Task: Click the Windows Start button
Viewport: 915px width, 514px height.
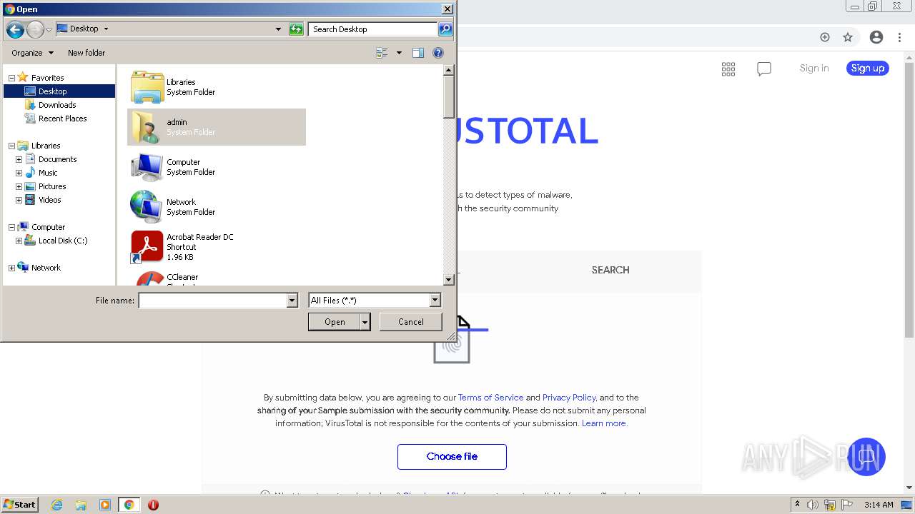Action: 20,505
